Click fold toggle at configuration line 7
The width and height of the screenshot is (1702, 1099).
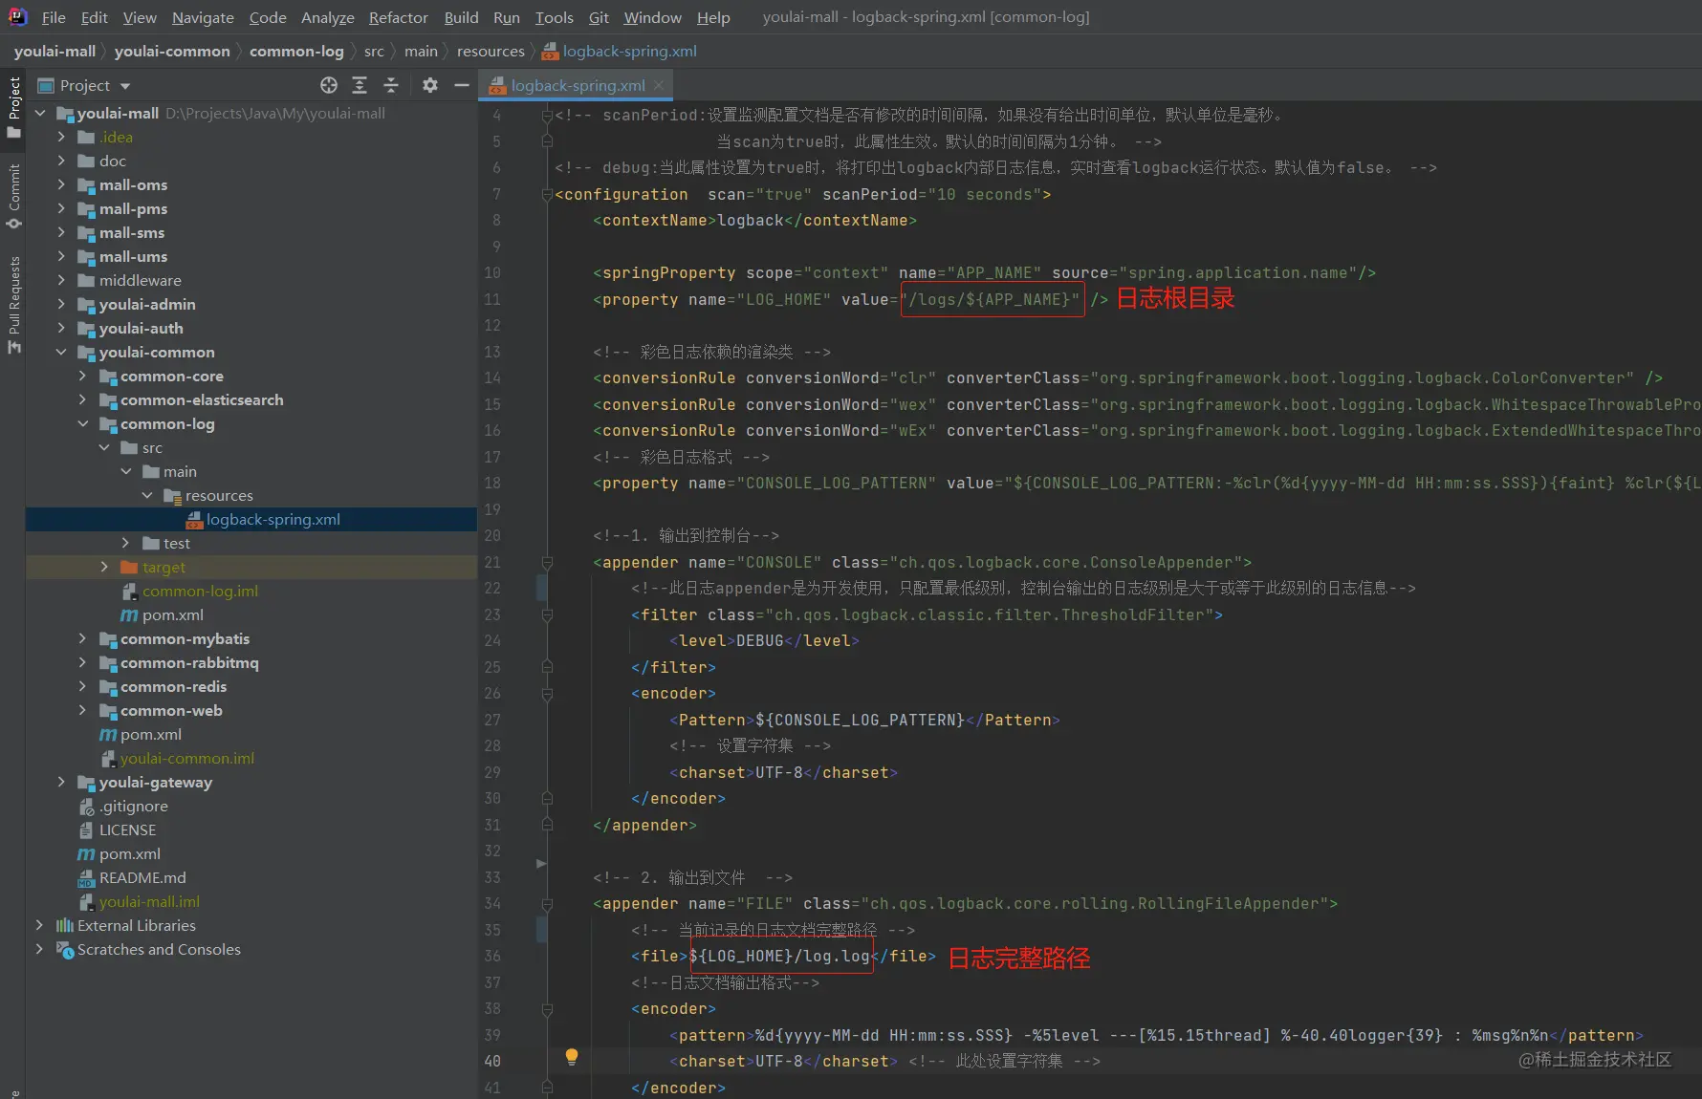coord(547,194)
